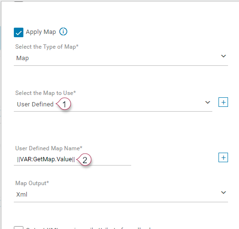Screen dimensions: 239x229
Task: Click the Map Output label
Action: pyautogui.click(x=32, y=183)
